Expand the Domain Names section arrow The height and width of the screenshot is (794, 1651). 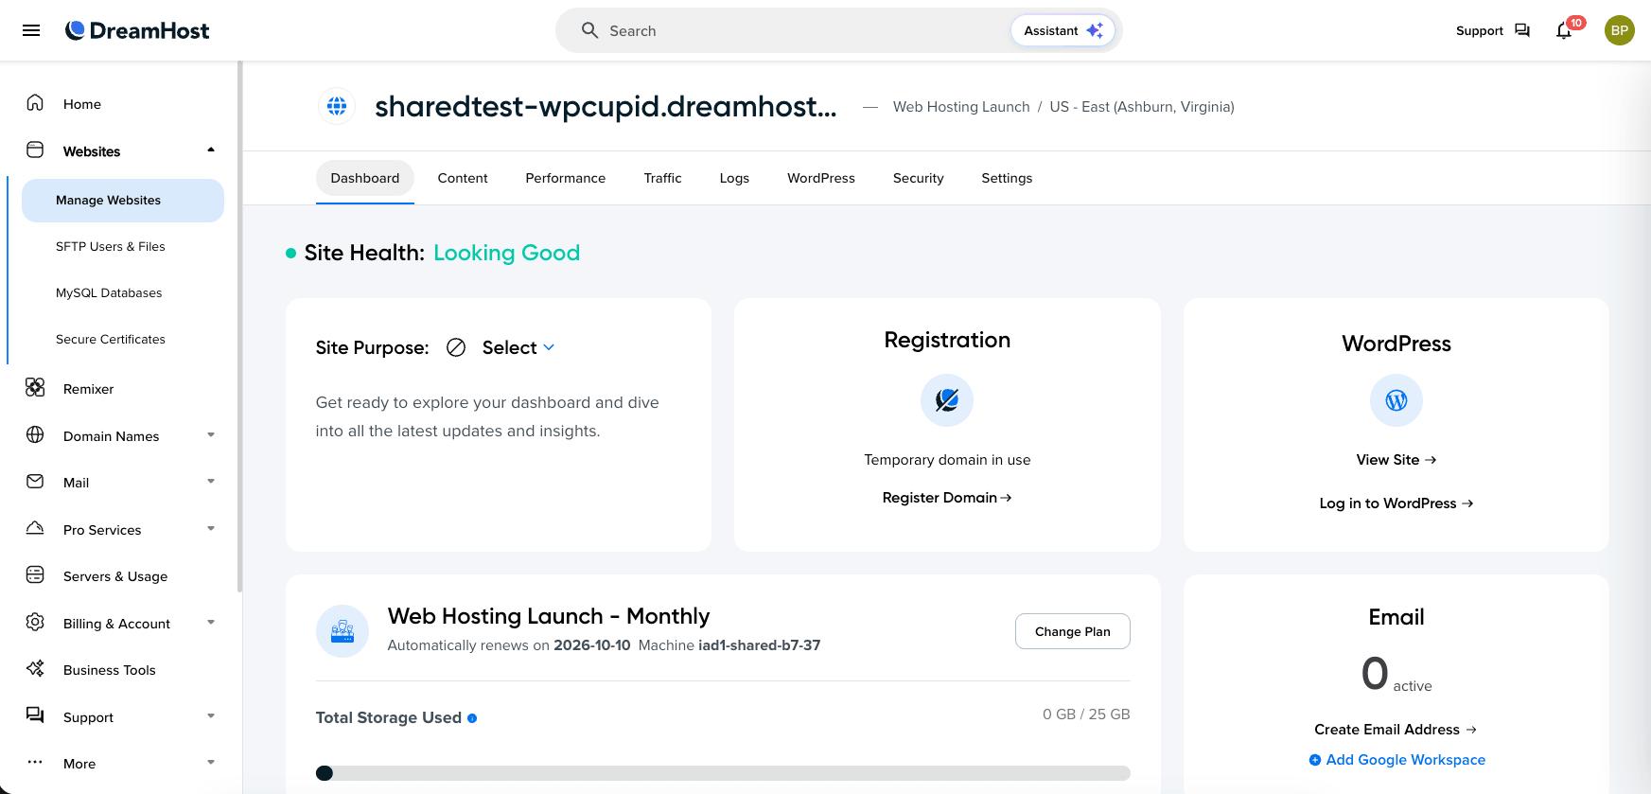point(211,435)
